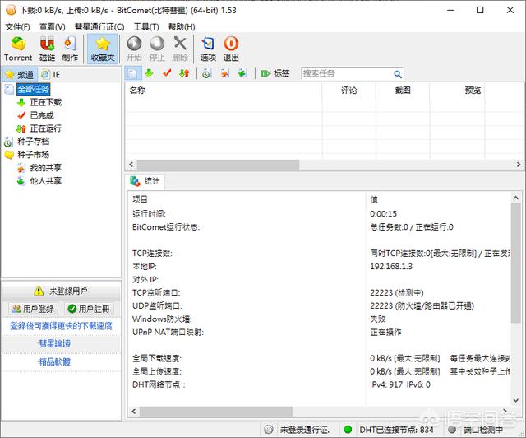Click the passport status bar icon
The width and height of the screenshot is (526, 438).
[x=269, y=430]
